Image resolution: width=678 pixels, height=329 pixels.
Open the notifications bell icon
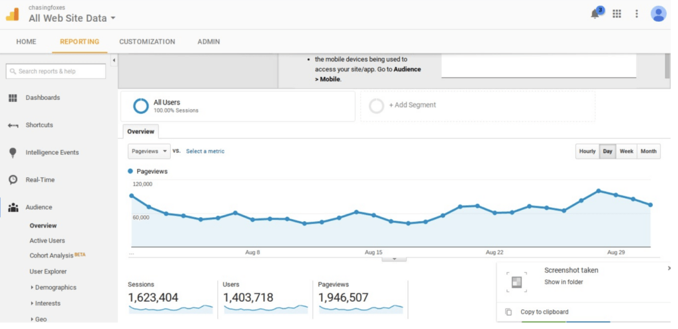(595, 14)
